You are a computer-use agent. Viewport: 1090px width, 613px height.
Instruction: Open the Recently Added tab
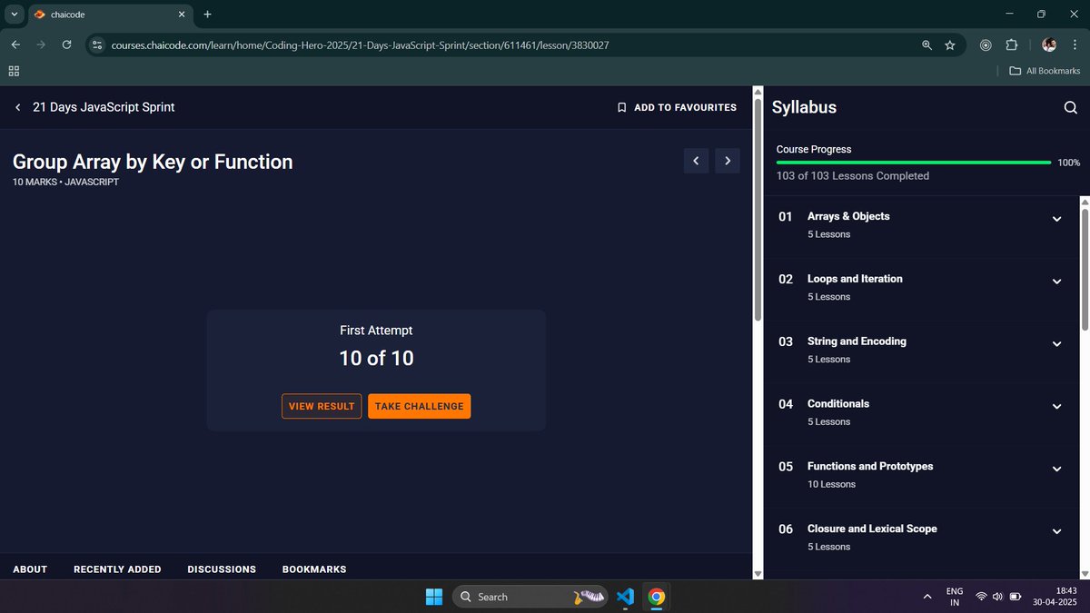(117, 569)
